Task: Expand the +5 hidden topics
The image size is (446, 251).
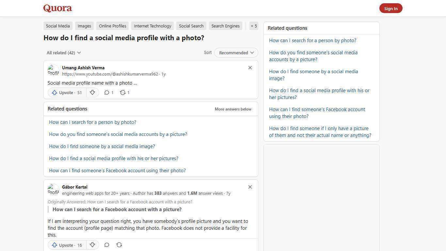Action: pyautogui.click(x=254, y=26)
